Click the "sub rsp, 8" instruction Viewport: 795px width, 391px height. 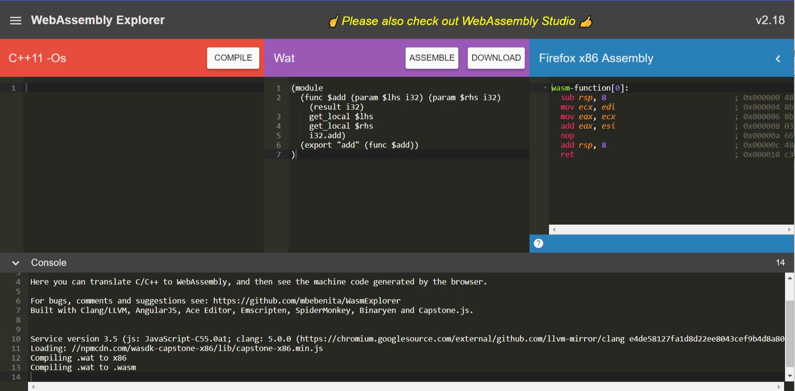point(583,97)
